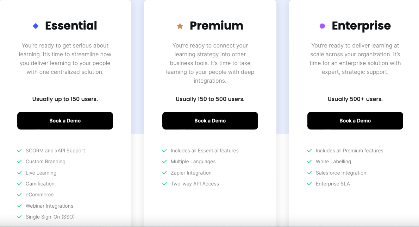Click the checkmark beside Single Sign-On (SSO)
The height and width of the screenshot is (227, 419).
[x=19, y=217]
